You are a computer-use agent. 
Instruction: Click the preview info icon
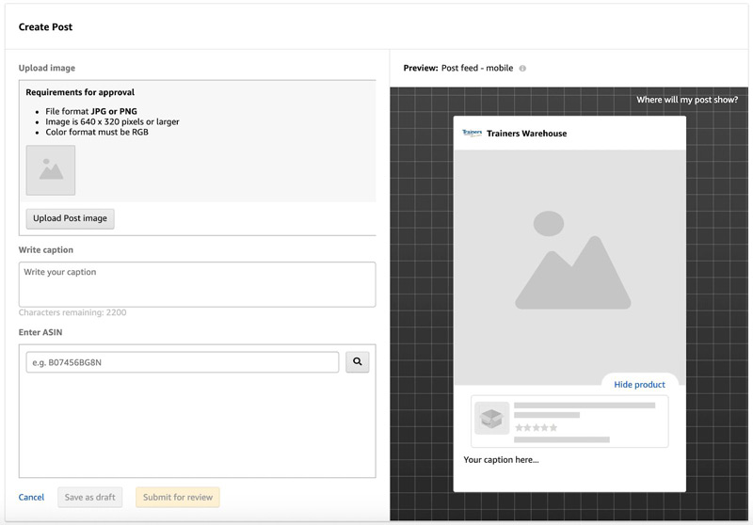(522, 68)
